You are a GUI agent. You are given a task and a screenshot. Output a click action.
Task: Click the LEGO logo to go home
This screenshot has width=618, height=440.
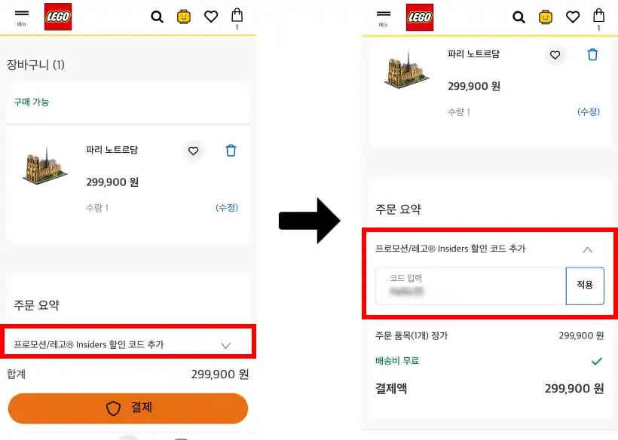57,17
